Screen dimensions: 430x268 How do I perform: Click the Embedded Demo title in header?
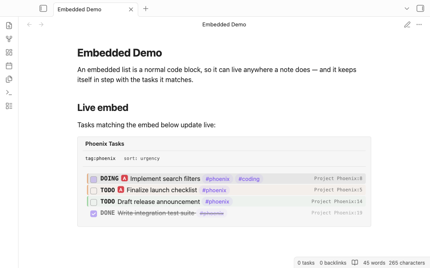(x=224, y=25)
